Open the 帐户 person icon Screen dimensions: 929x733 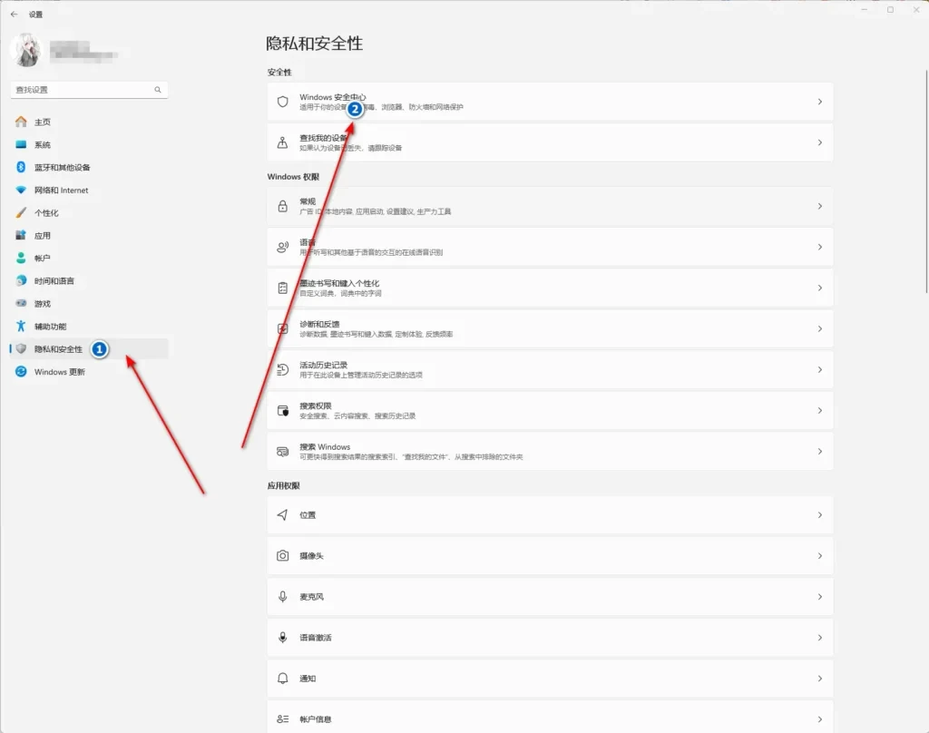pos(21,259)
